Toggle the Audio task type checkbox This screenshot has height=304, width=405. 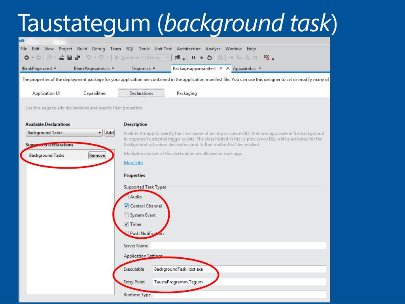point(126,197)
